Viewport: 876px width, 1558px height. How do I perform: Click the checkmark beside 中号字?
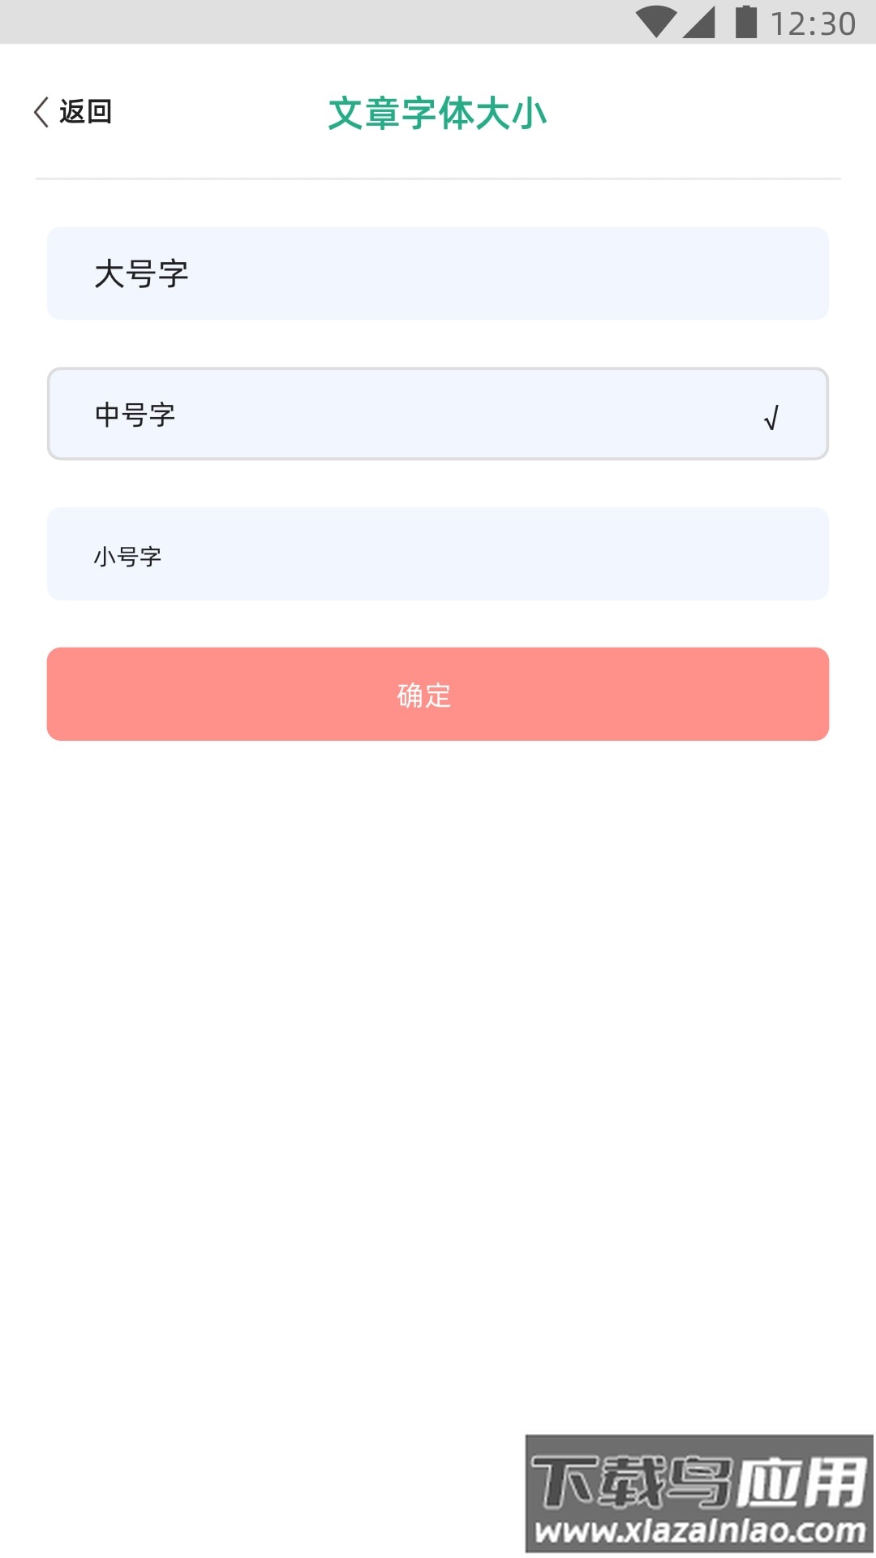click(x=771, y=418)
